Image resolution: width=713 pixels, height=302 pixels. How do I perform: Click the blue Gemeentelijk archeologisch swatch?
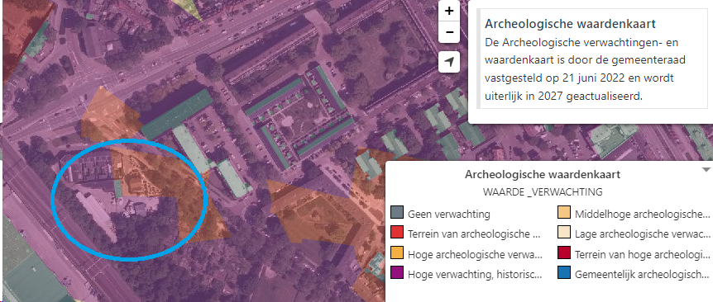coord(564,273)
